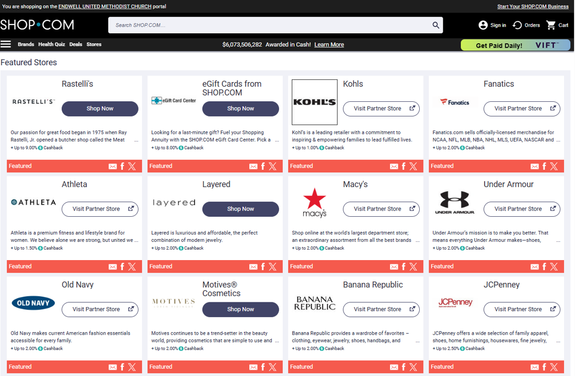Screen dimensions: 575x376
Task: Share Motives Cosmetics on X
Action: tap(272, 367)
